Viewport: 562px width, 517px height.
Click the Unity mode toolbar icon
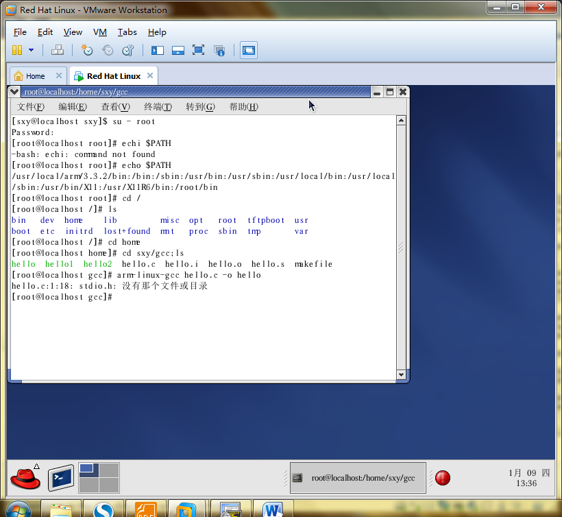tap(219, 50)
